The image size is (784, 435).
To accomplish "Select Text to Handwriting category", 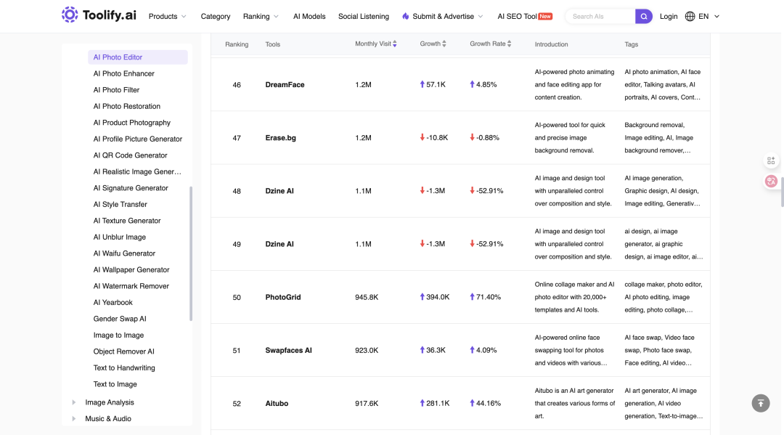I will coord(124,368).
